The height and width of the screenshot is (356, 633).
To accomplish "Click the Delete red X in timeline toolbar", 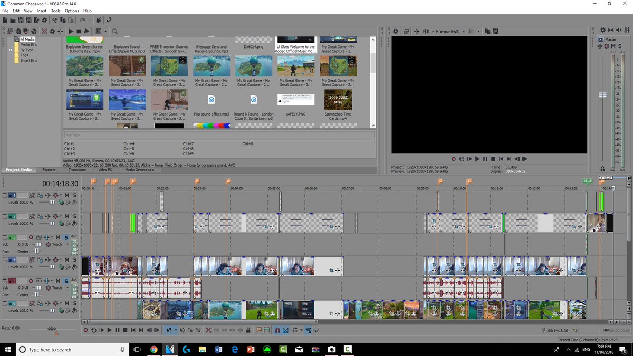I will click(x=208, y=330).
